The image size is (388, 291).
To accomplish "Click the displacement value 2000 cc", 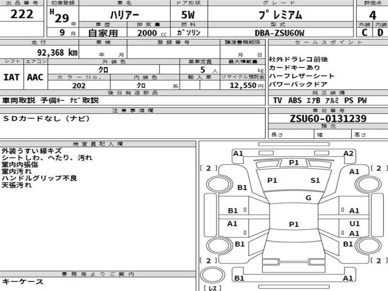I will (152, 33).
